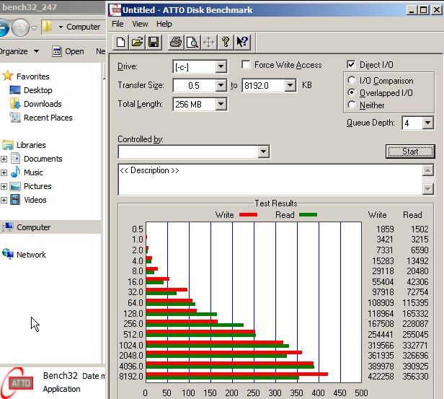Click the Recent Places icon
This screenshot has width=444, height=399.
(x=15, y=117)
